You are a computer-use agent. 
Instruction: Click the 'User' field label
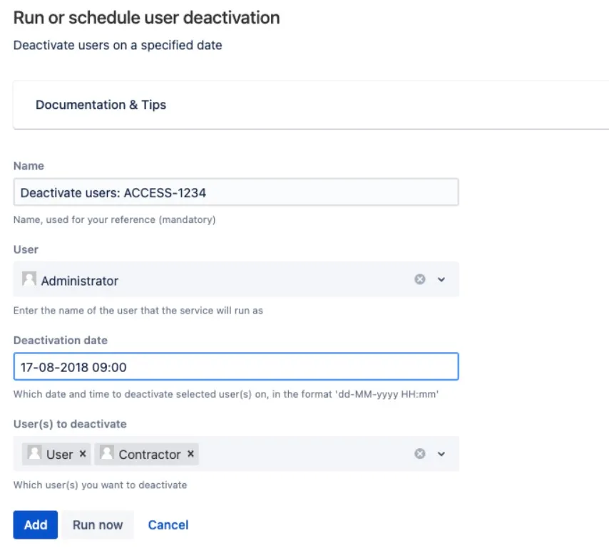pyautogui.click(x=26, y=249)
